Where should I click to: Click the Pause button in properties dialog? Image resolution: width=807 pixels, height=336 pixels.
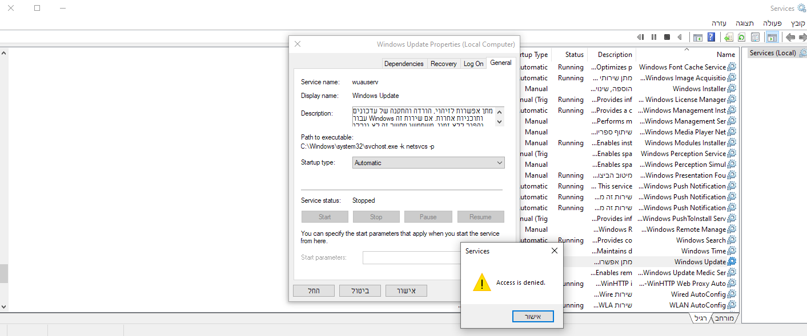(428, 217)
